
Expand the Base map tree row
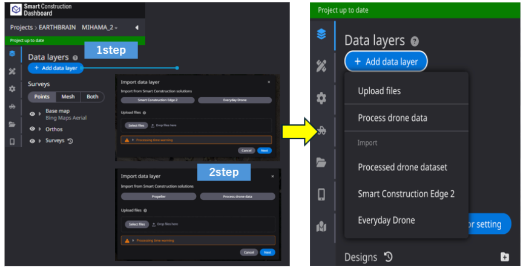[x=40, y=114]
